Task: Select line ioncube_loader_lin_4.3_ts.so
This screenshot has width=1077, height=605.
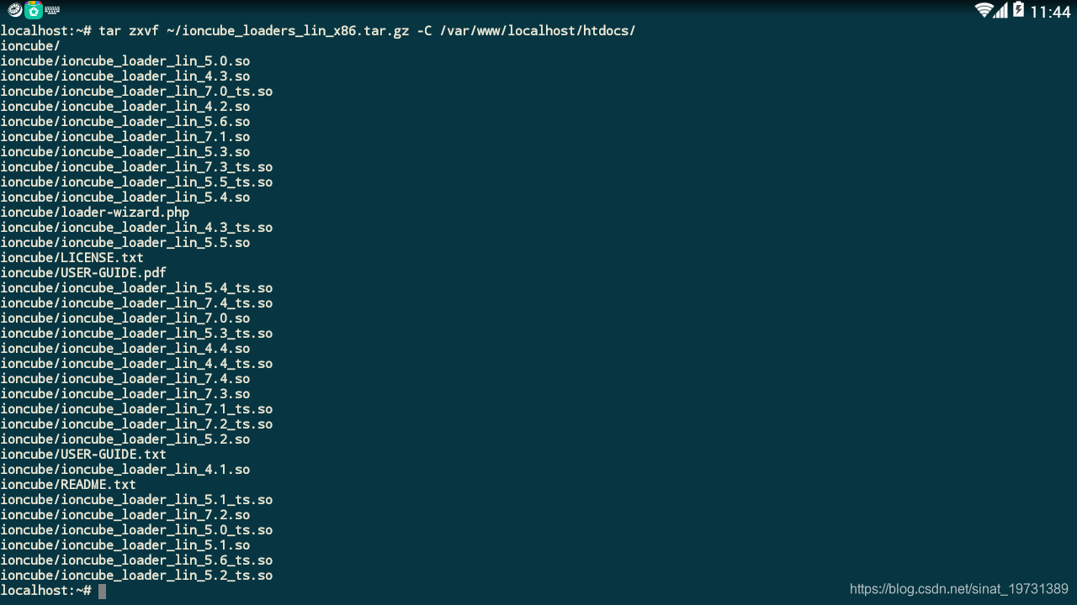Action: point(136,228)
